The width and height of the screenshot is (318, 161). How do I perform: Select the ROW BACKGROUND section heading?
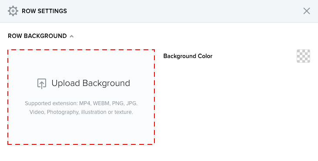tap(37, 36)
